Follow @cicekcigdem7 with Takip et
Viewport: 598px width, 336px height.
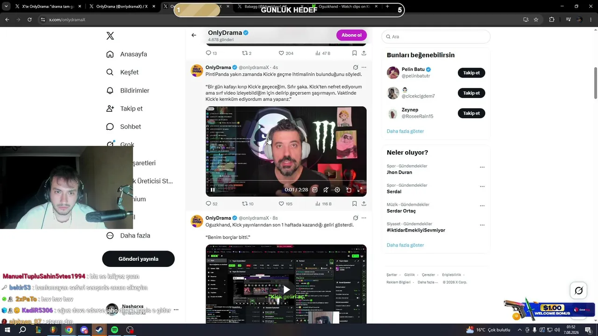[x=471, y=93]
